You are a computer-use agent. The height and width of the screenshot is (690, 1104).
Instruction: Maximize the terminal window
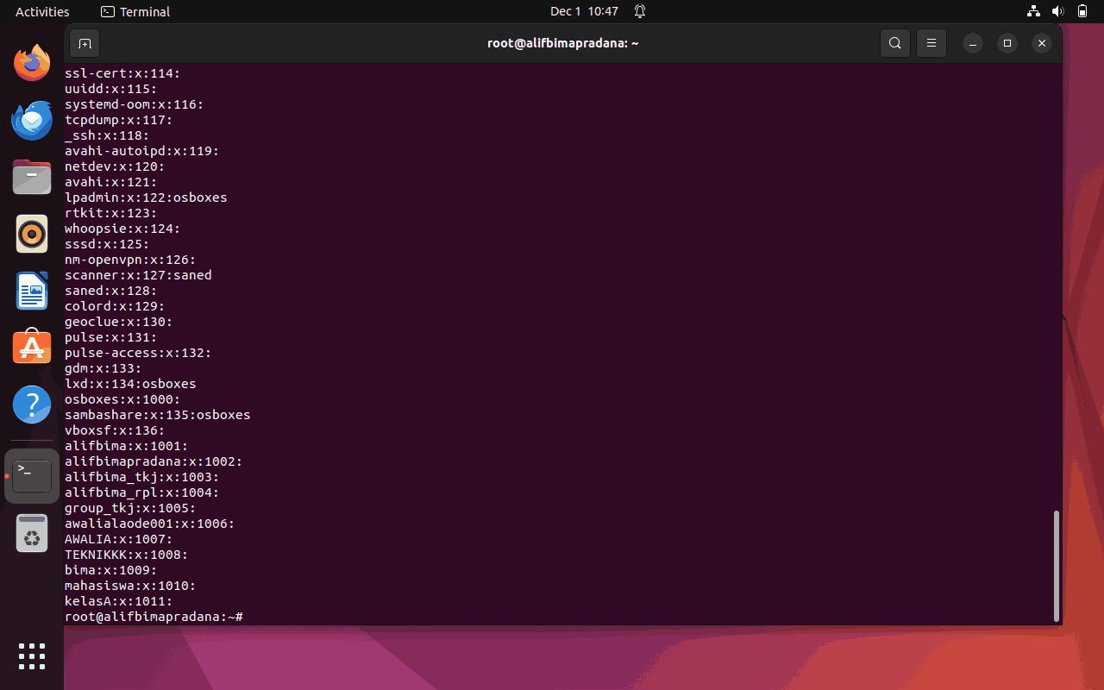click(x=1007, y=43)
